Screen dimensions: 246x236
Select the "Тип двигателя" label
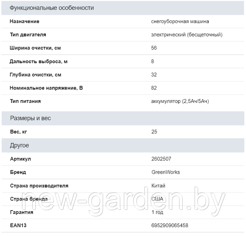pyautogui.click(x=28, y=35)
